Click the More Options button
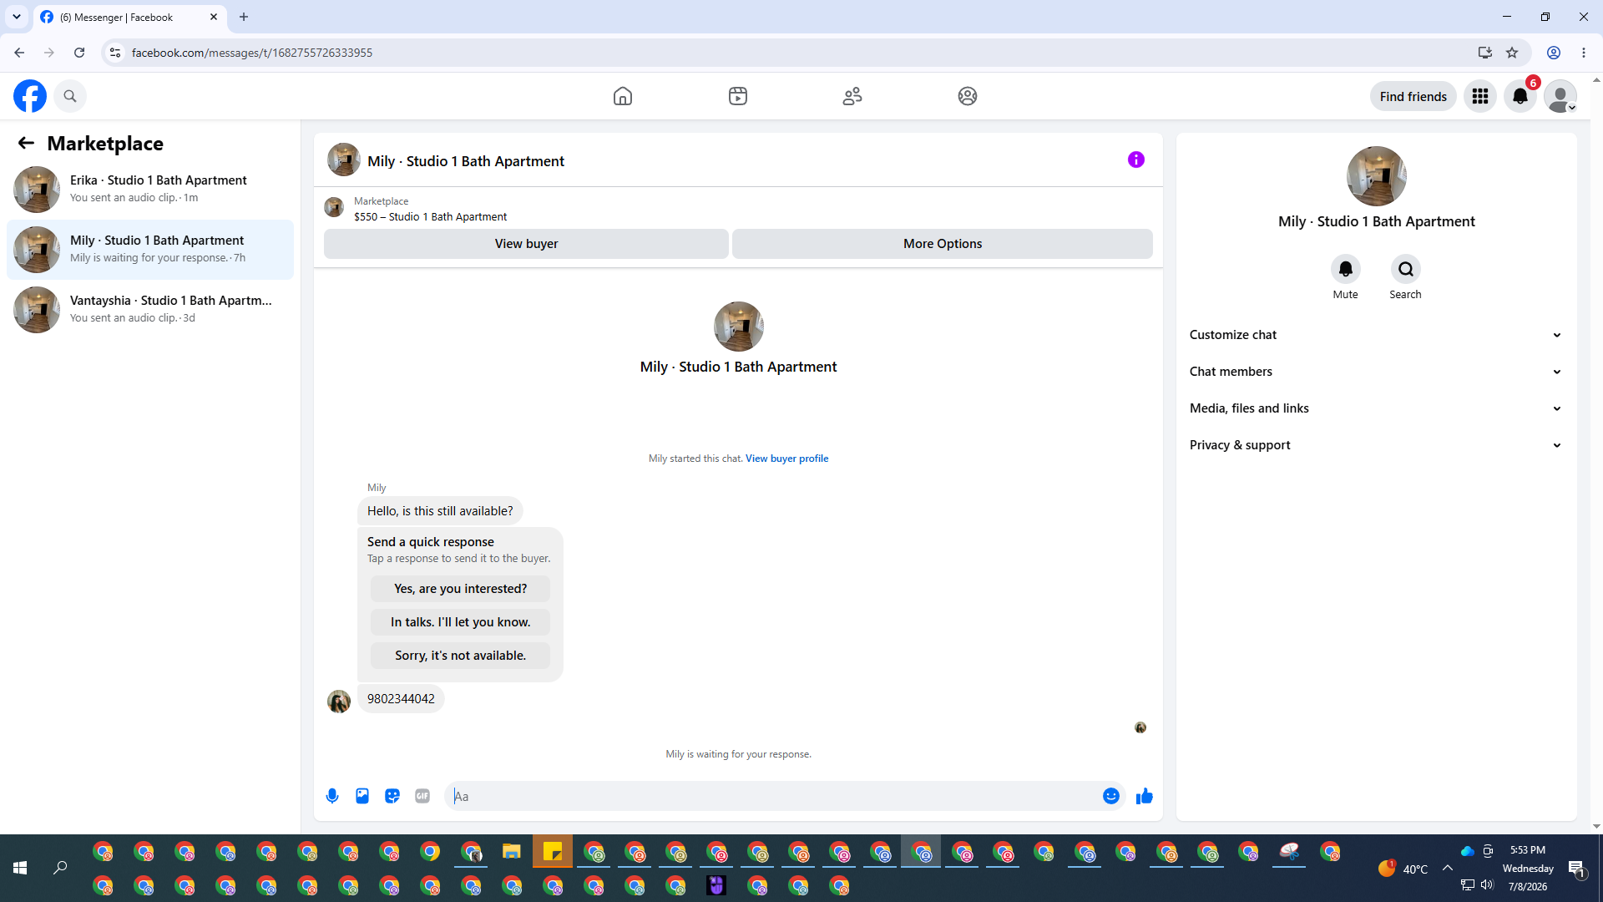Screen dimensions: 1603x902 click(x=943, y=243)
